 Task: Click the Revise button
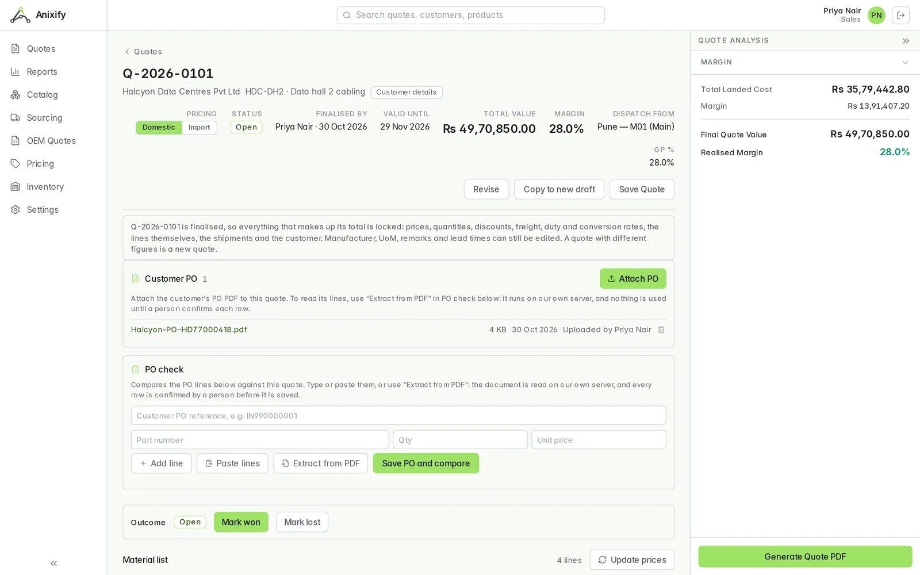coord(486,189)
